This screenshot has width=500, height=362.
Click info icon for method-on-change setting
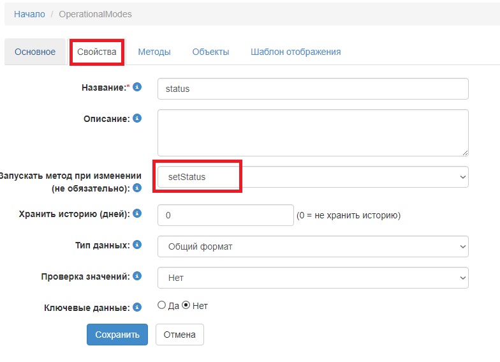pos(137,188)
